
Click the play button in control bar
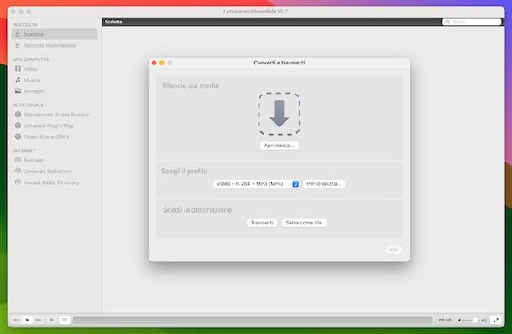tap(27, 320)
